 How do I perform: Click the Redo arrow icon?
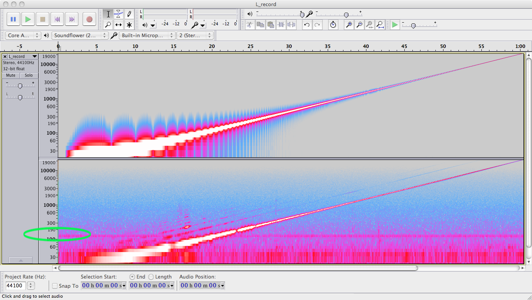tap(317, 25)
